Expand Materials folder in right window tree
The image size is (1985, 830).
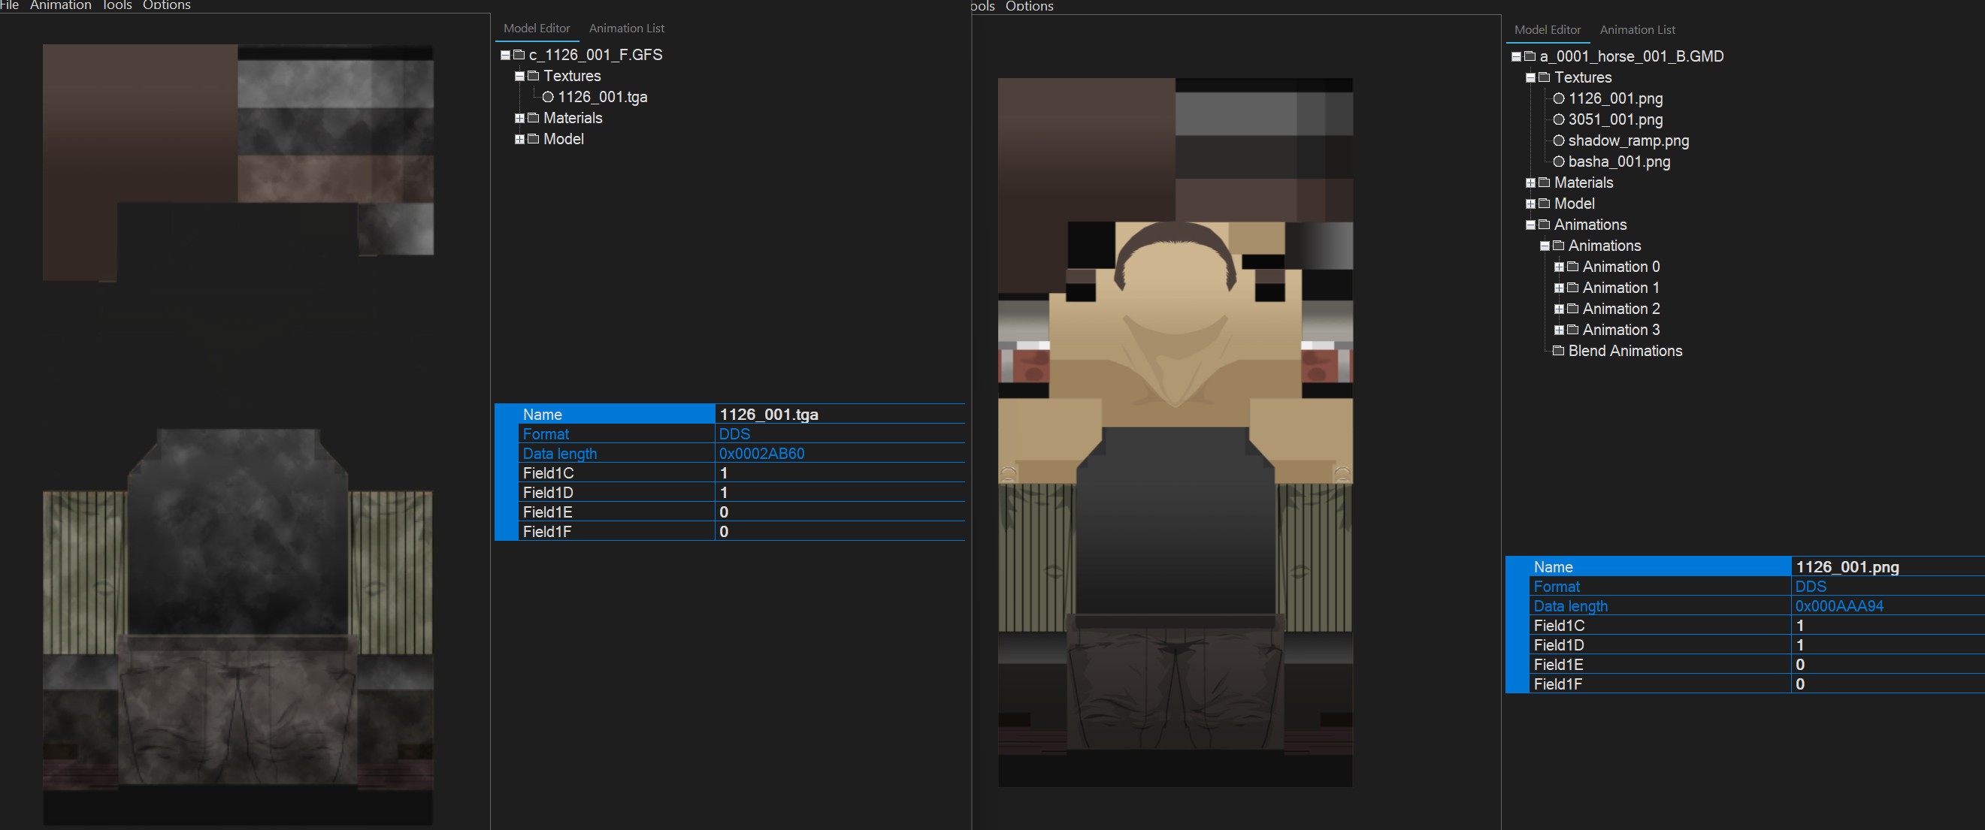1530,183
